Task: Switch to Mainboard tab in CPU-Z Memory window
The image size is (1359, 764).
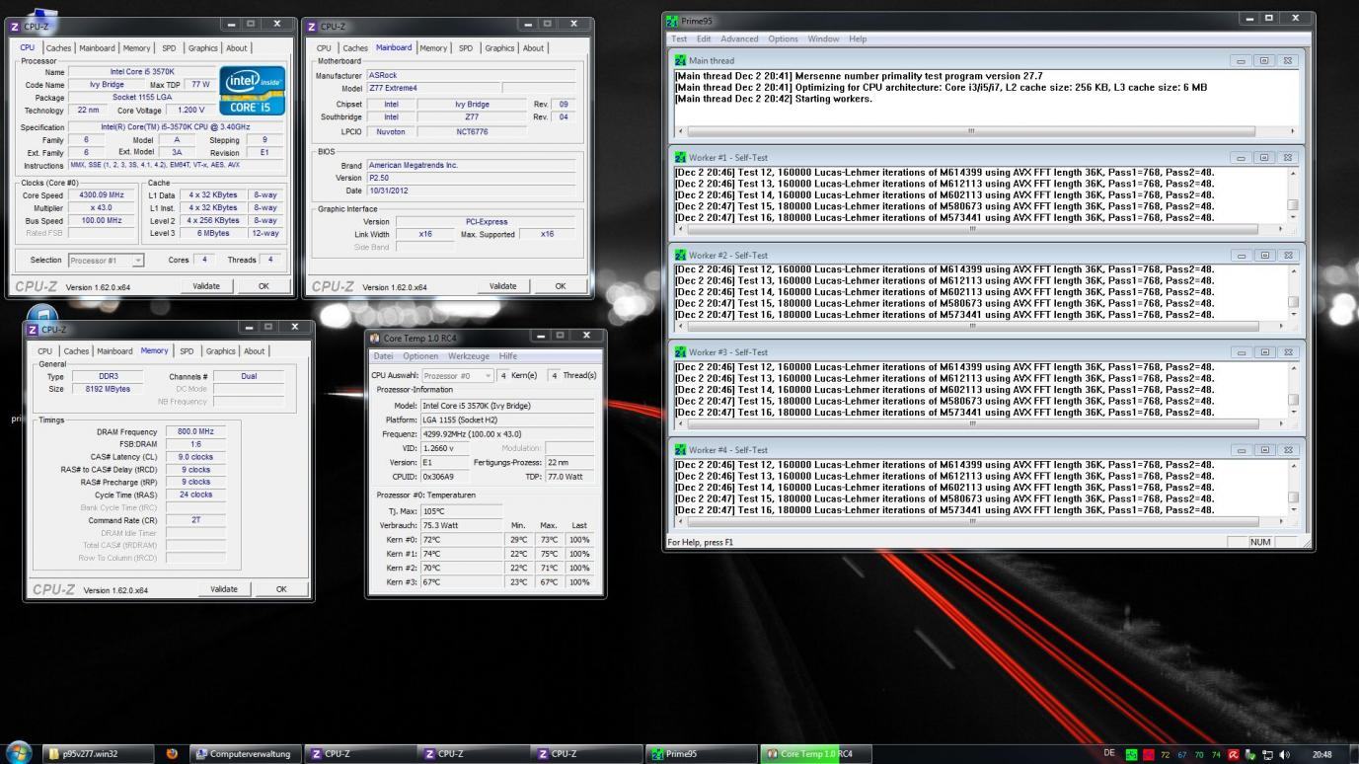Action: click(114, 350)
